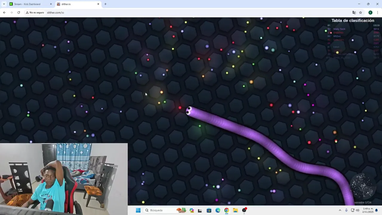This screenshot has width=382, height=215.
Task: Click the 'Tabla de clasificación' leaderboard title
Action: (x=353, y=21)
